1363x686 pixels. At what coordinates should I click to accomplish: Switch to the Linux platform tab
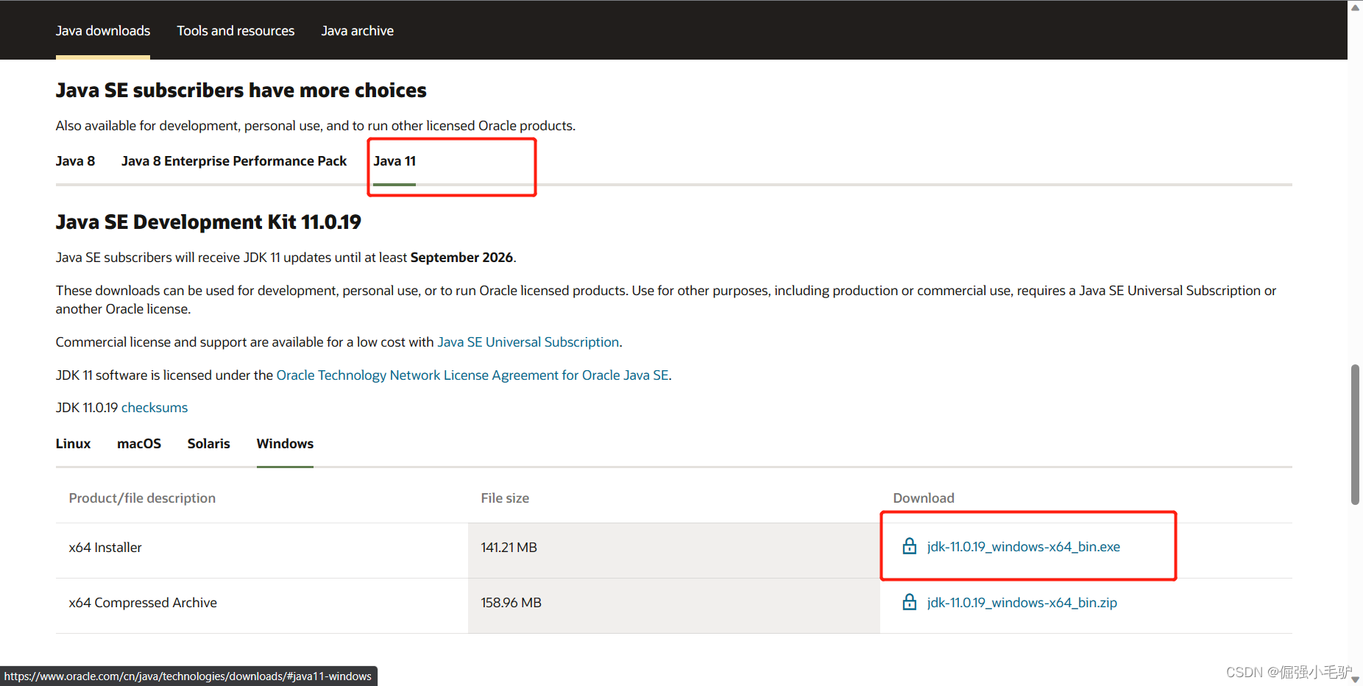tap(73, 444)
